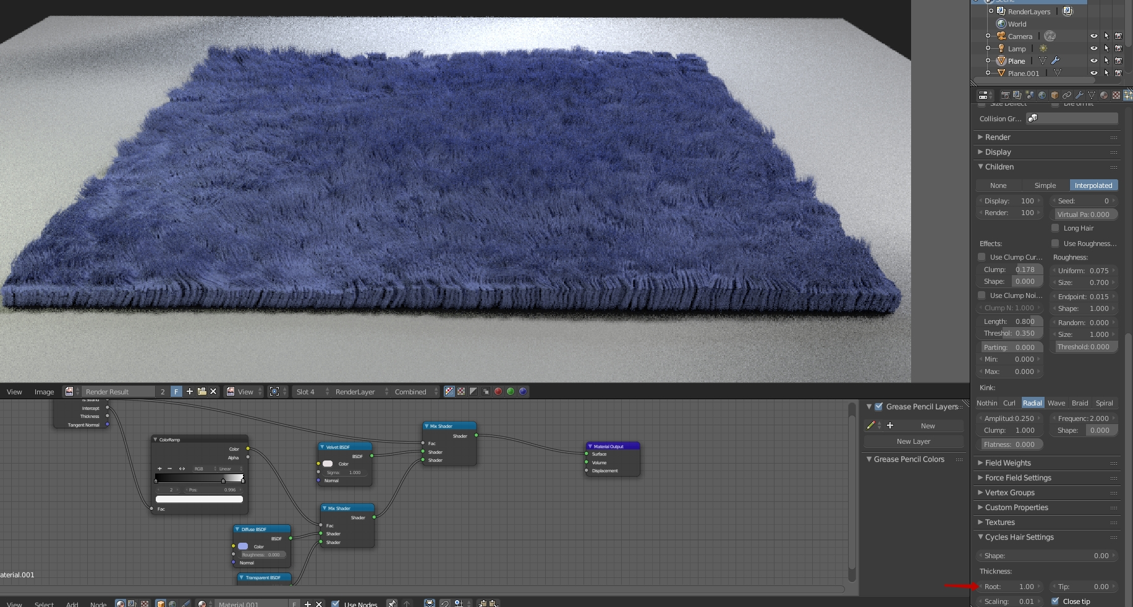Select the Interpolated children type
This screenshot has width=1133, height=607.
(x=1093, y=185)
